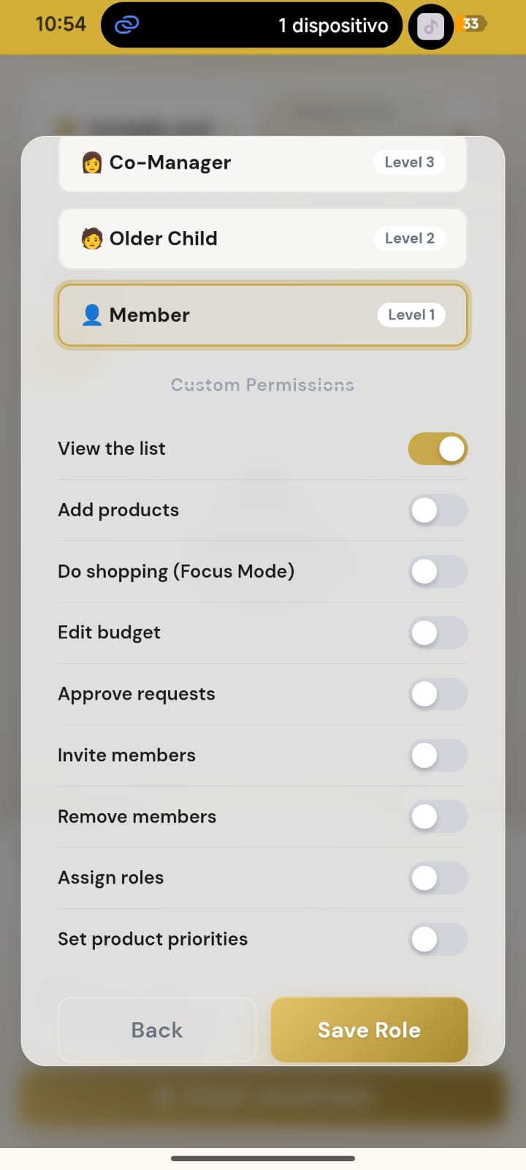Enable the Remove members toggle
The width and height of the screenshot is (526, 1170).
point(438,817)
